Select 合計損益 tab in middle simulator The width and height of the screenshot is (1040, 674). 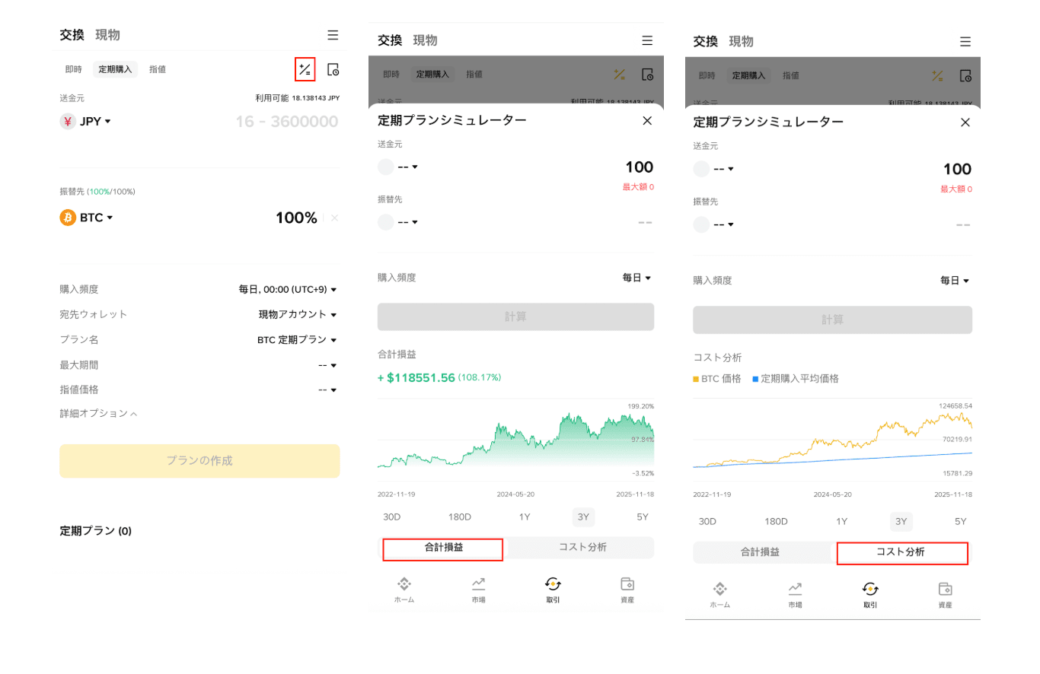pyautogui.click(x=443, y=548)
